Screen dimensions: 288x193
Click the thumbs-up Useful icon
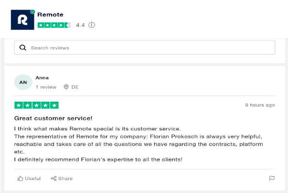click(x=20, y=179)
